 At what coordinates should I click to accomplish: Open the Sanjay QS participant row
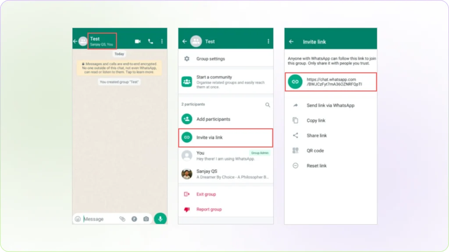[x=226, y=174]
